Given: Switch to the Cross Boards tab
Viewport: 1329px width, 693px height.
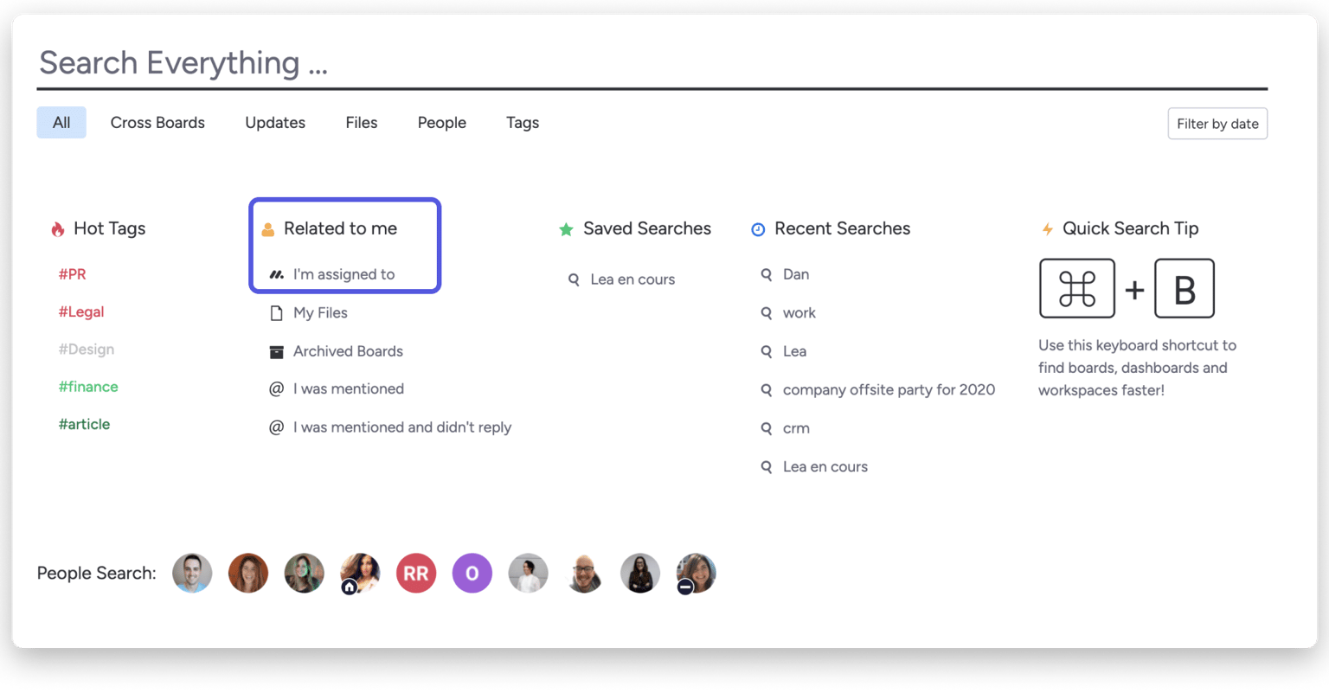Looking at the screenshot, I should [x=157, y=123].
